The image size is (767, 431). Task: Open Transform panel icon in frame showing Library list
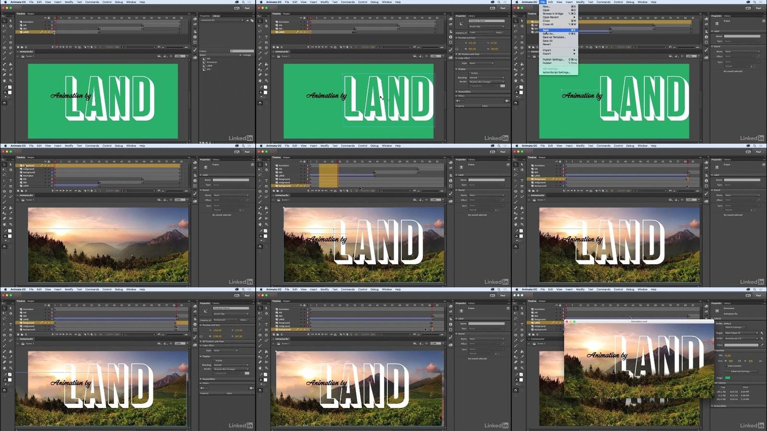click(195, 42)
